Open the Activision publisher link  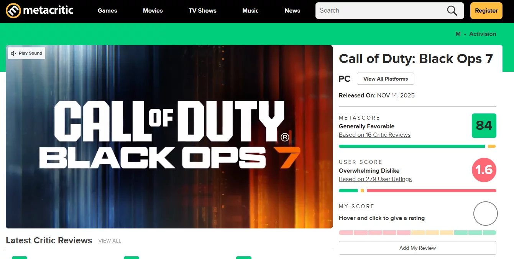click(483, 34)
